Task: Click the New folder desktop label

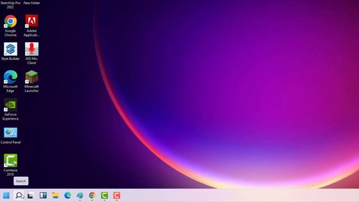Action: click(x=32, y=3)
